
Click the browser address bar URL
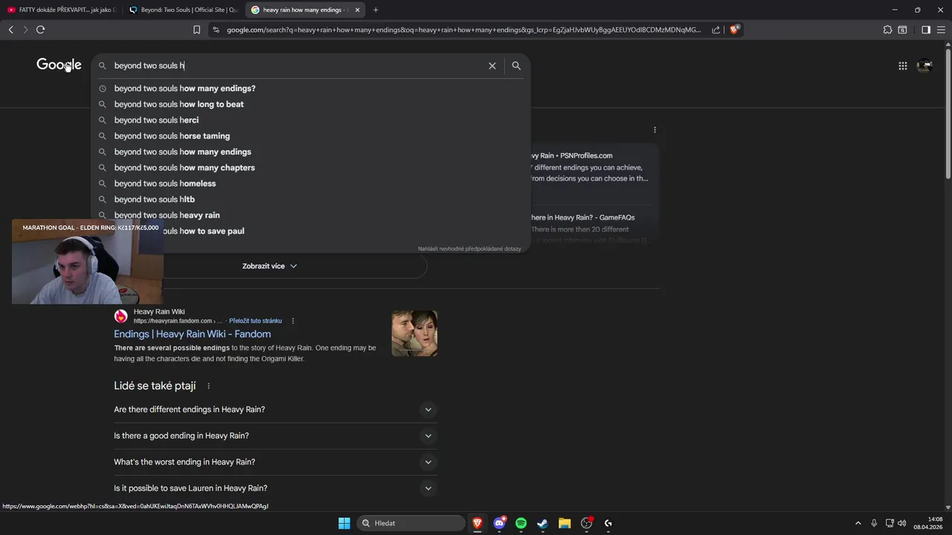click(x=463, y=30)
